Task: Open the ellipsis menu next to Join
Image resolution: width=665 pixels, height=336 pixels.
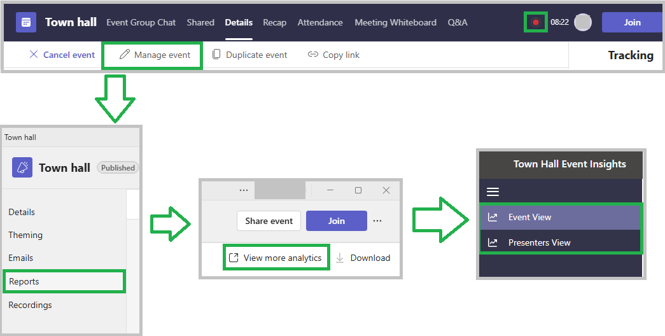Action: [x=377, y=221]
